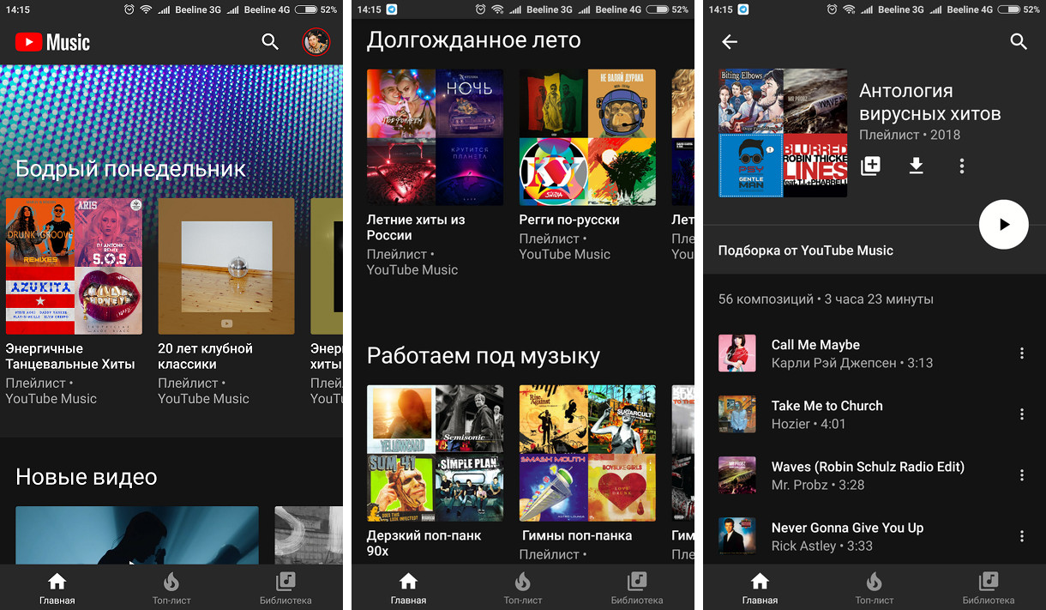Tap the 'Mr. Probz • 3:28' artist line
Viewport: 1046px width, 610px height.
tap(818, 485)
